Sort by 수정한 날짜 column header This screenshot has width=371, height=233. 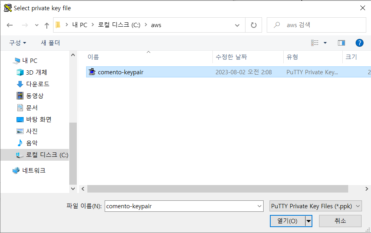(x=231, y=57)
